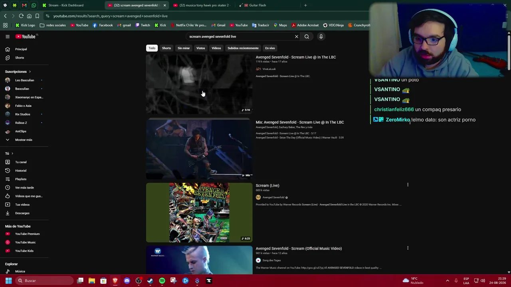Click the magnifier search button

point(307,37)
